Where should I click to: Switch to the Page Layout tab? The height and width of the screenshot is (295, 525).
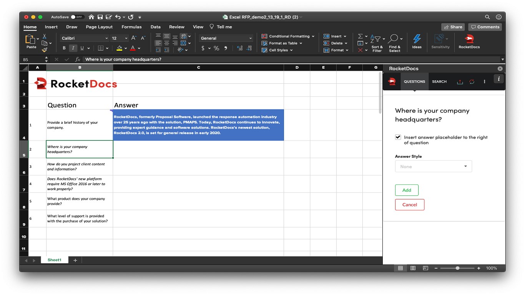point(99,27)
